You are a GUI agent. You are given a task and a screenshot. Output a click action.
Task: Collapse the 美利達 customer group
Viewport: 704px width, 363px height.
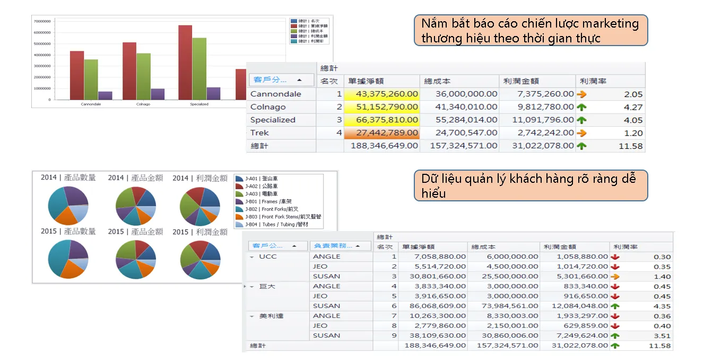[251, 316]
